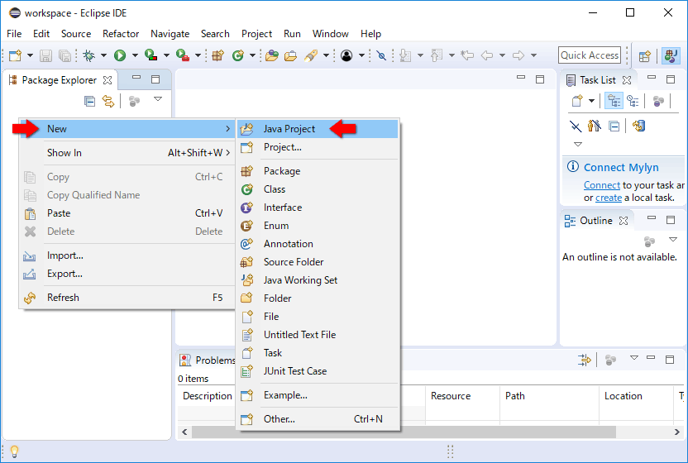Choose Java Project from New submenu
Screen dimensions: 688x463
[318, 129]
